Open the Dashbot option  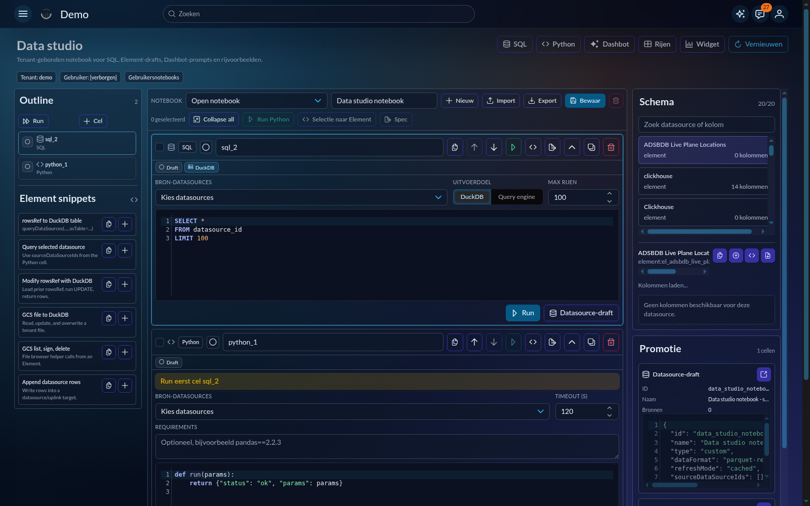[x=610, y=44]
